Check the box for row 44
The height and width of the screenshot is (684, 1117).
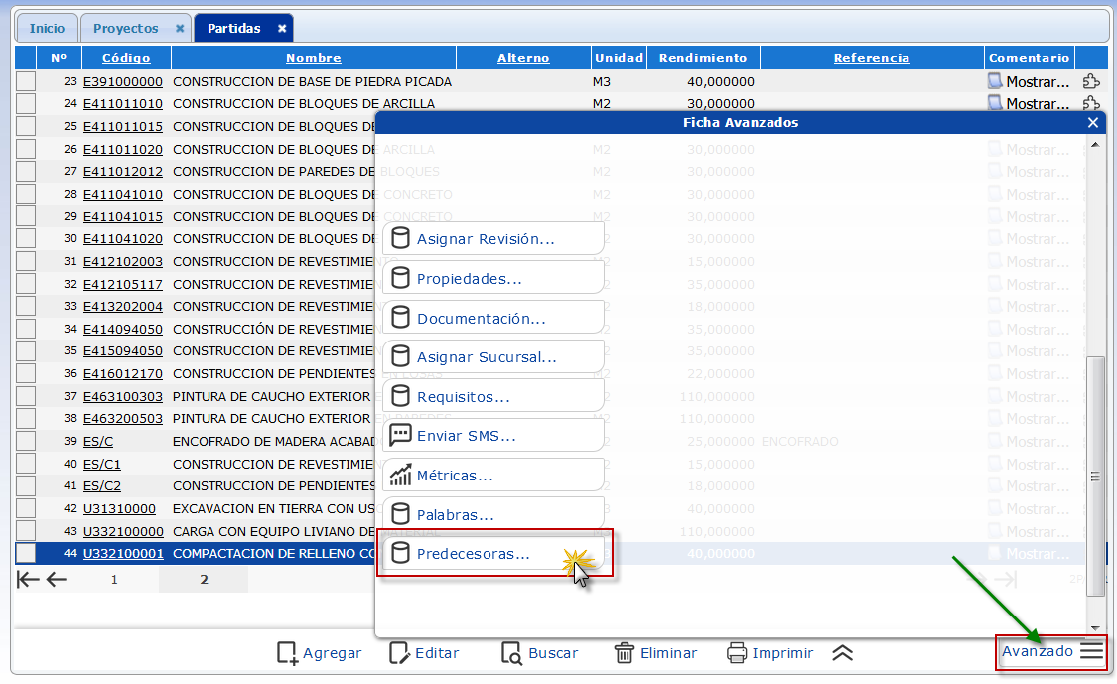pyautogui.click(x=26, y=554)
